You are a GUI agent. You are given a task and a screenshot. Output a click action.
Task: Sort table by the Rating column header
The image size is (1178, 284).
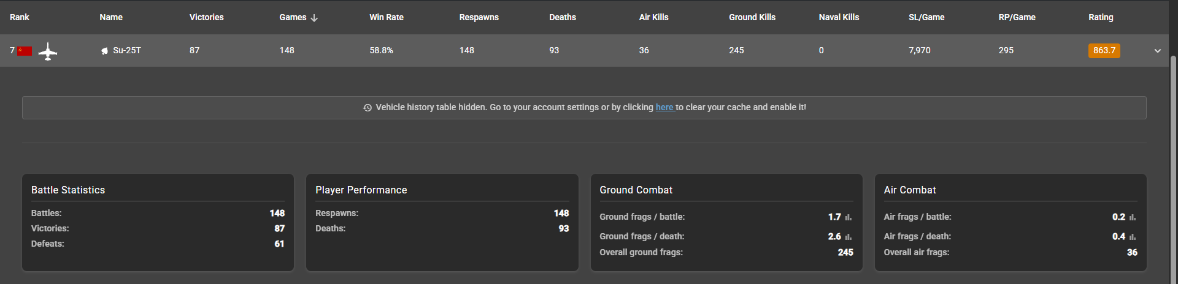(x=1101, y=17)
